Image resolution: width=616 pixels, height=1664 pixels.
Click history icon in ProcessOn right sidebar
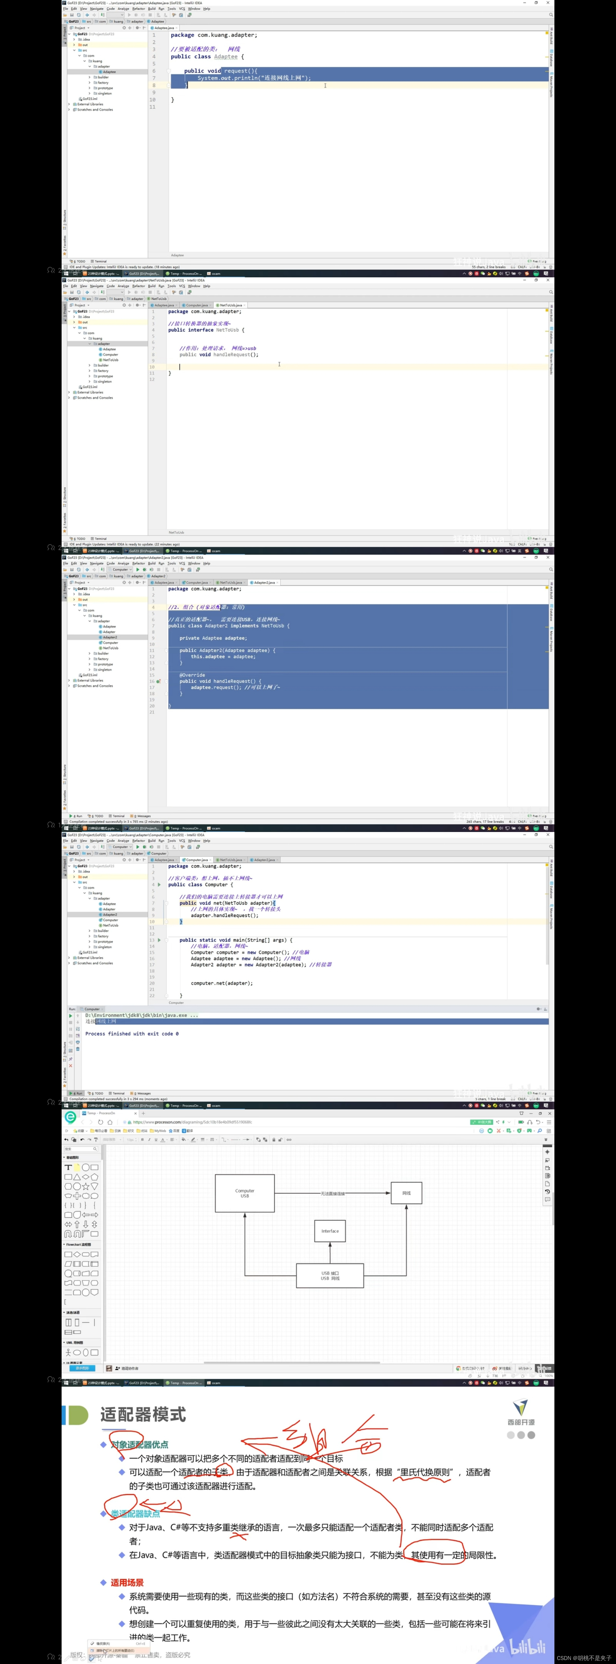548,1192
